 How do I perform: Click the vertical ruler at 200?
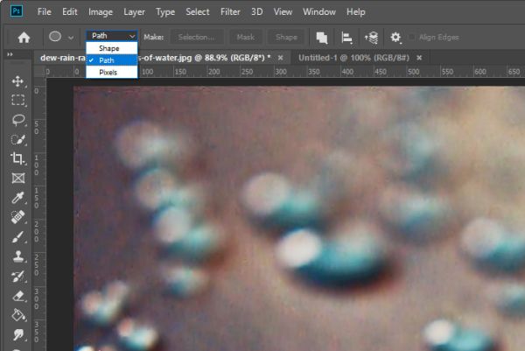click(36, 231)
